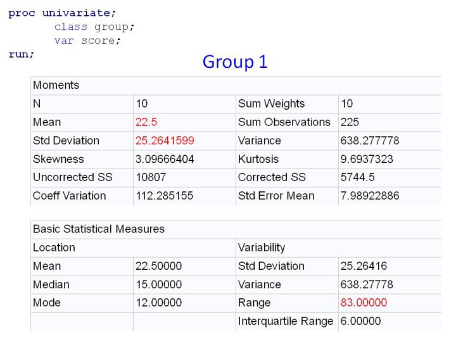This screenshot has width=456, height=342.
Task: Select interquartile value 6.00000
Action: tap(360, 321)
